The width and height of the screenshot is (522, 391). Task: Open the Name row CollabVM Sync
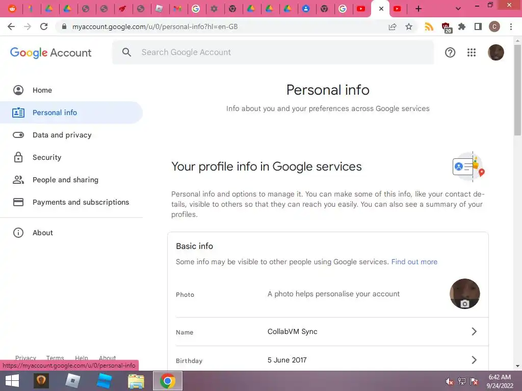pyautogui.click(x=328, y=331)
